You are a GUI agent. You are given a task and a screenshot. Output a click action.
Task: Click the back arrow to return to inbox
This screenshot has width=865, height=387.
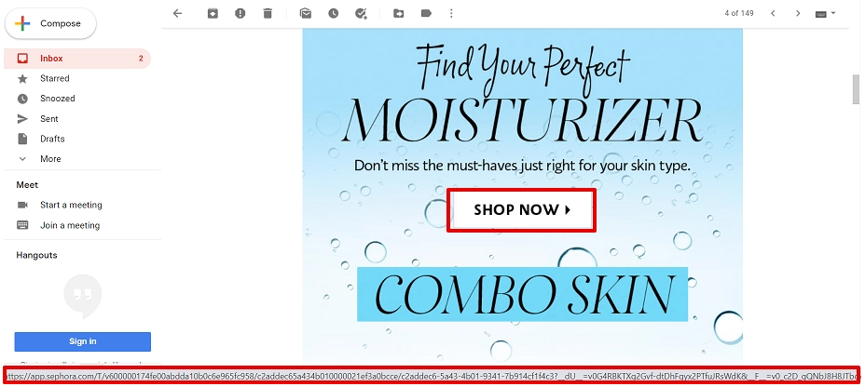pyautogui.click(x=177, y=13)
